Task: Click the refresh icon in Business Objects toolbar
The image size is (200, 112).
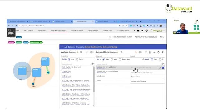Action: pos(146,52)
